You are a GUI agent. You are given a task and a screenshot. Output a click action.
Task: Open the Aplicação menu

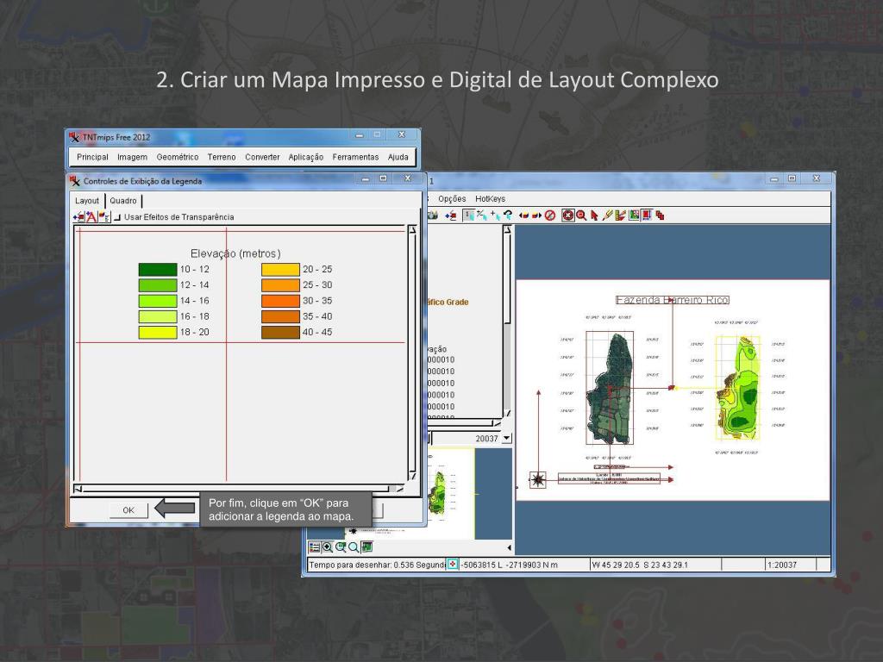pyautogui.click(x=306, y=157)
